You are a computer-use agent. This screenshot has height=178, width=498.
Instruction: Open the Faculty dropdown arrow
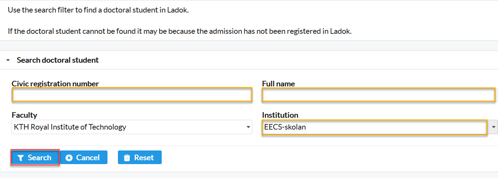point(248,127)
